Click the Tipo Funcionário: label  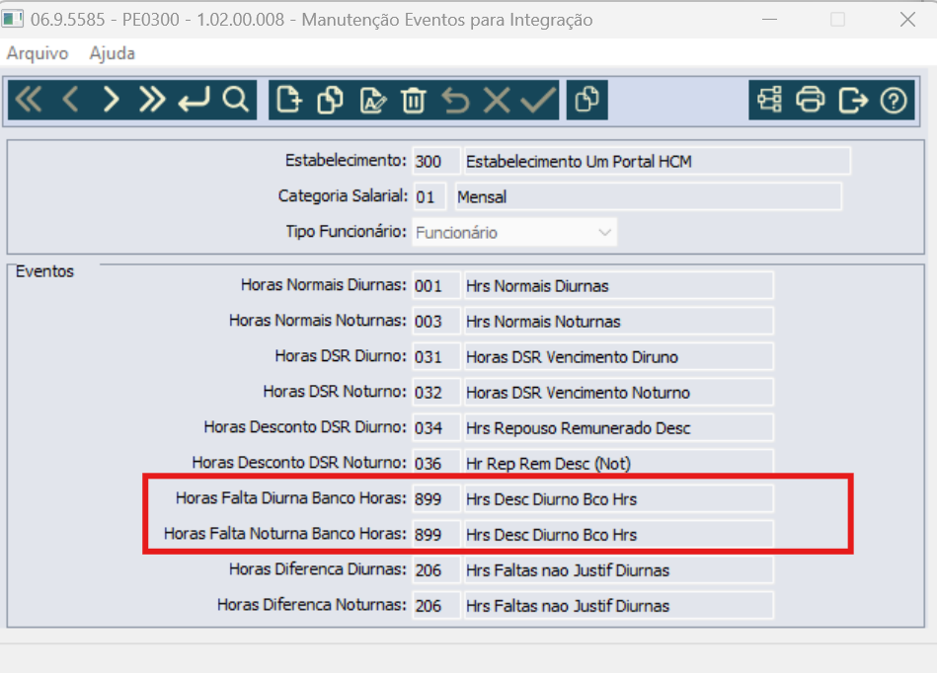[346, 232]
